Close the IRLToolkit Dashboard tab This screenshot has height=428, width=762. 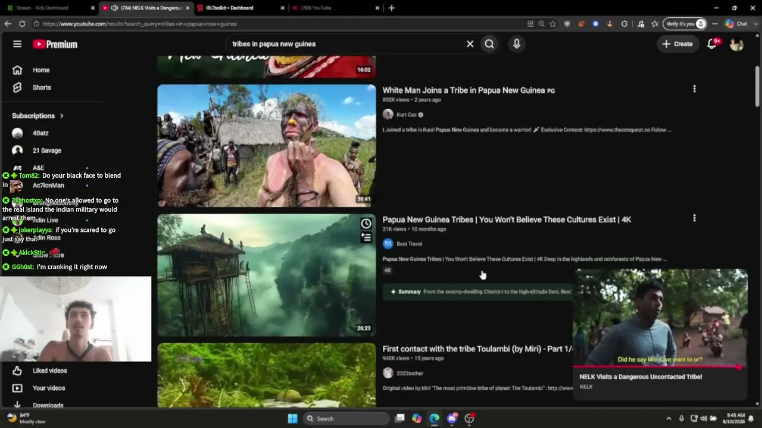pos(283,8)
